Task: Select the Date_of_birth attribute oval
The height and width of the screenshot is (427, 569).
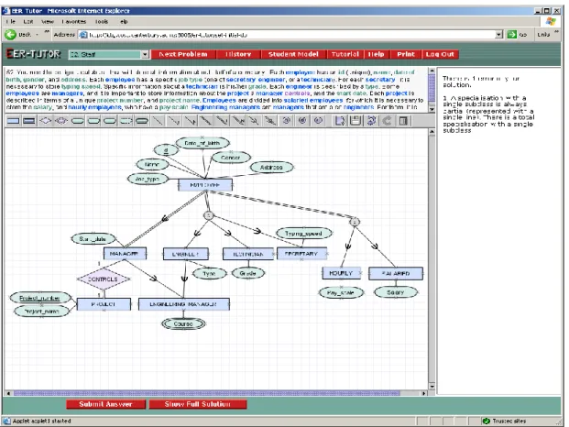Action: point(202,143)
